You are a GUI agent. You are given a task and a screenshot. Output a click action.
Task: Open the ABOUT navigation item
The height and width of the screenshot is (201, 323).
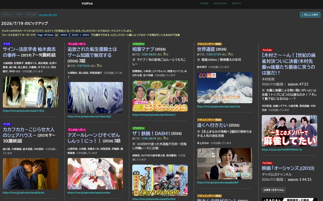237,3
